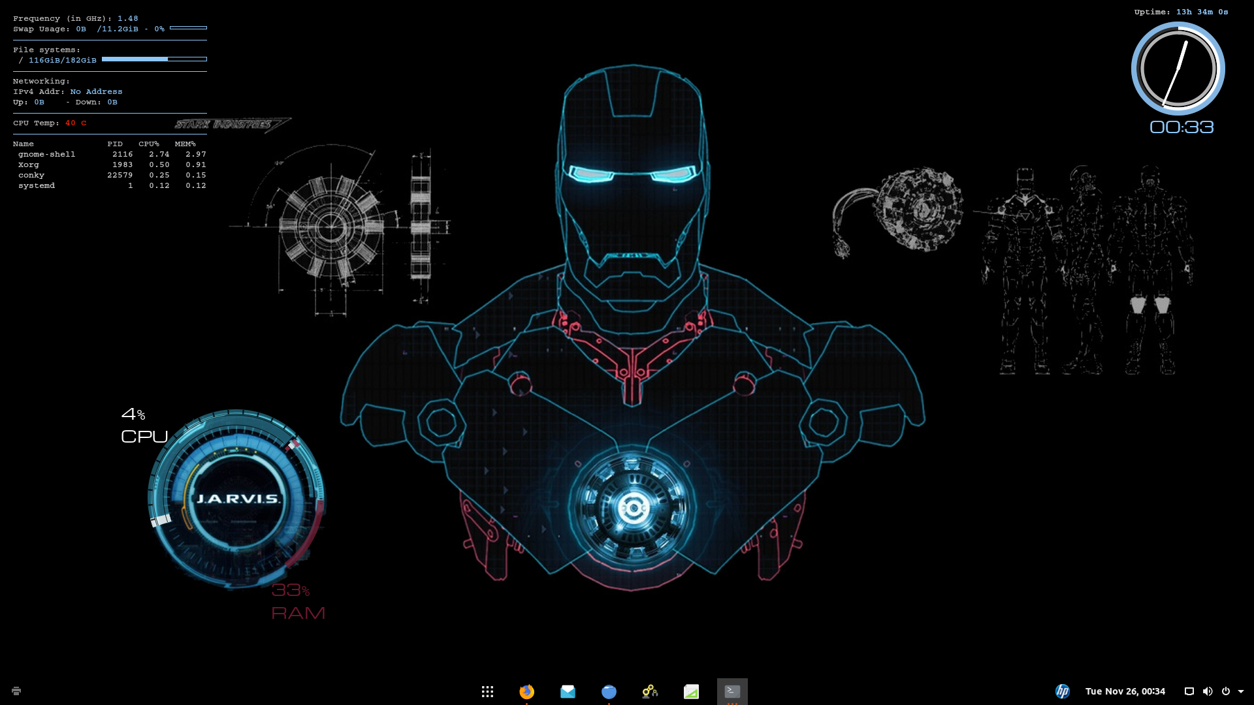Click the blue globe browser icon
Screen dimensions: 1254x705
(609, 691)
